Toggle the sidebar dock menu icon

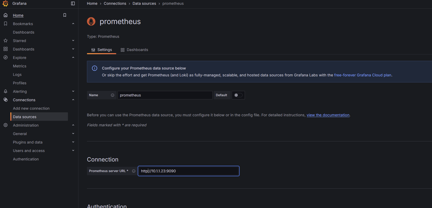(73, 3)
